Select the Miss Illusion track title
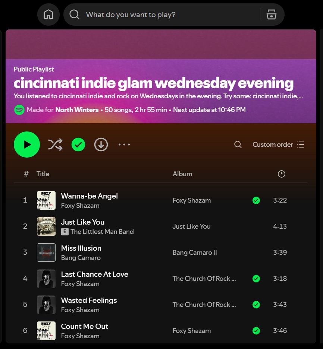This screenshot has height=349, width=323. (x=81, y=248)
